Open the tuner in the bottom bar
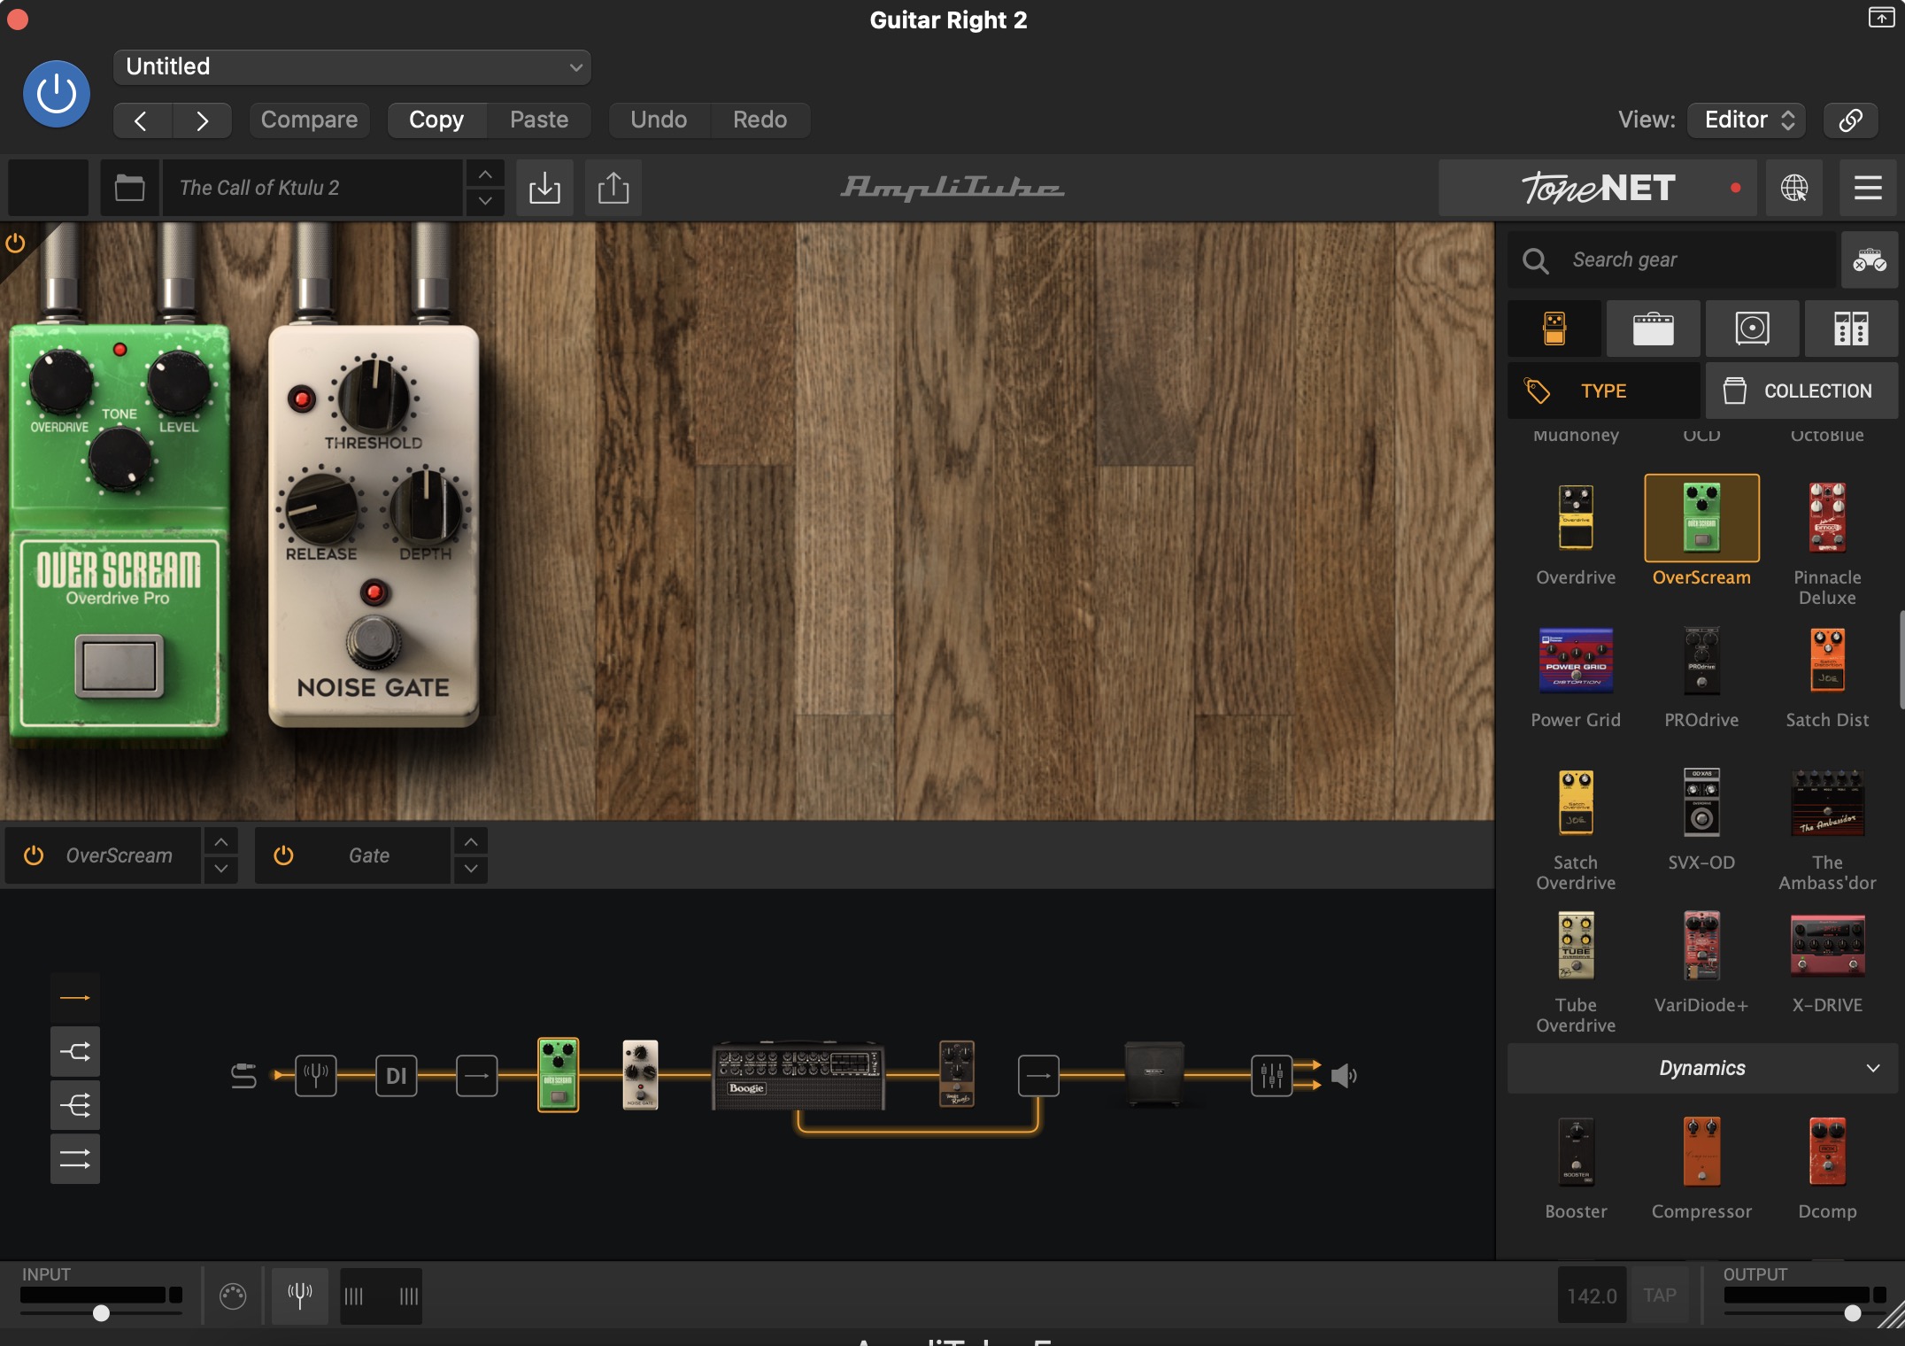Image resolution: width=1905 pixels, height=1346 pixels. [x=300, y=1296]
